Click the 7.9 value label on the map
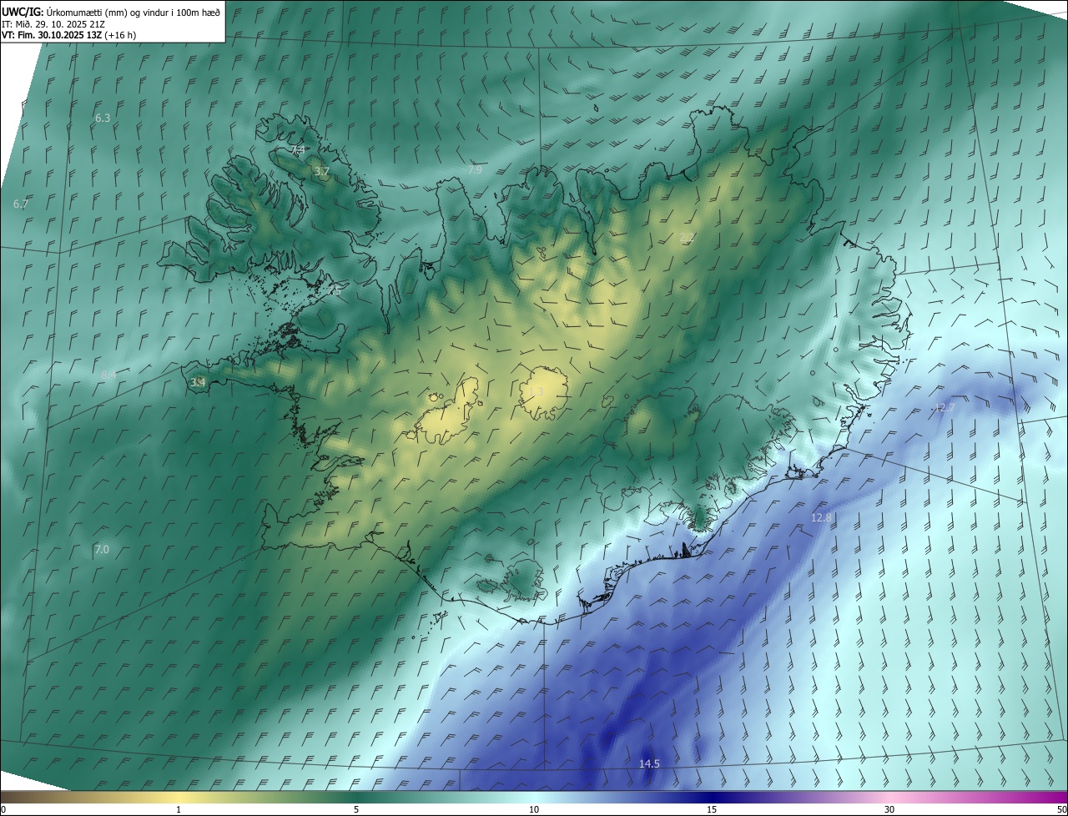The image size is (1068, 816). (475, 169)
